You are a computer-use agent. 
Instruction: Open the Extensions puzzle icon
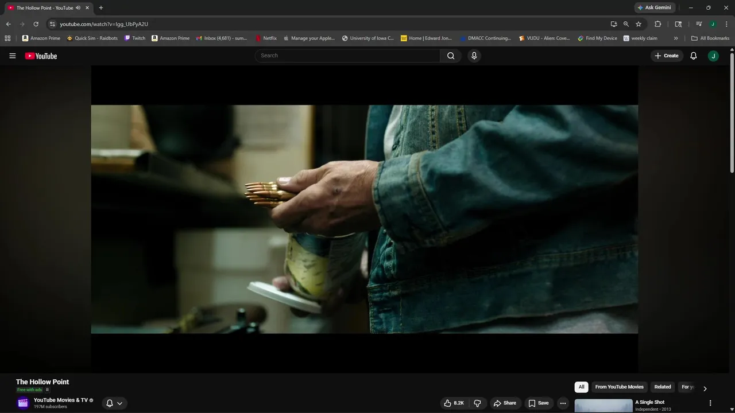tap(658, 24)
